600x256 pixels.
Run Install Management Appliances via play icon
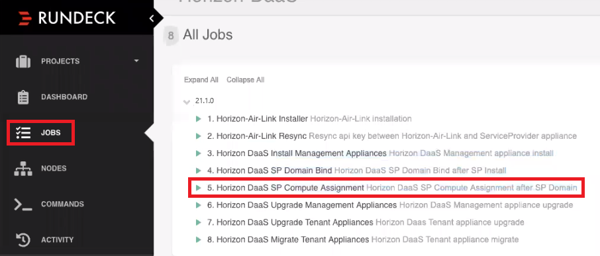click(198, 153)
